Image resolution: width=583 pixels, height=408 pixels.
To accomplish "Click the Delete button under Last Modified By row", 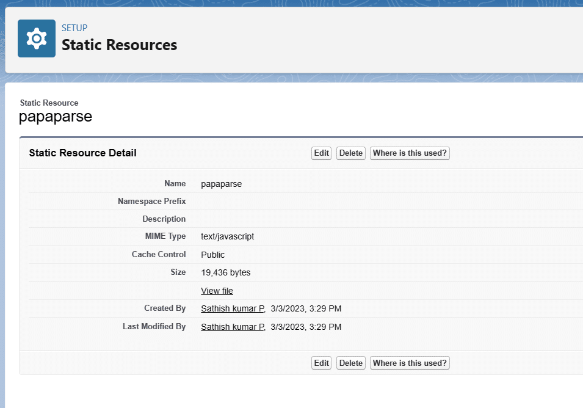I will pos(350,363).
